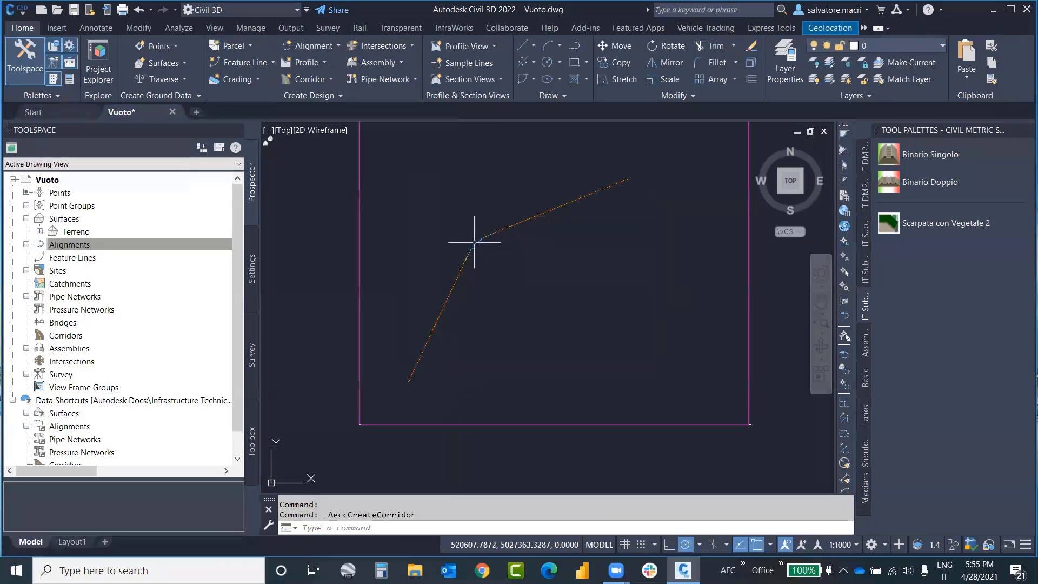Switch to the Start file tab
Viewport: 1038px width, 584px height.
(33, 112)
